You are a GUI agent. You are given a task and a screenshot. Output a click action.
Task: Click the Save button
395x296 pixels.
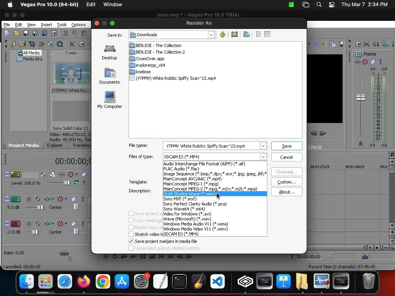point(287,146)
